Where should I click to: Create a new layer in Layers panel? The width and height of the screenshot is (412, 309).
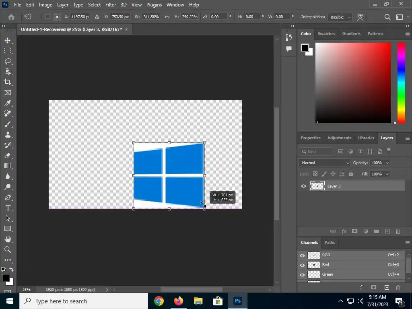387,231
